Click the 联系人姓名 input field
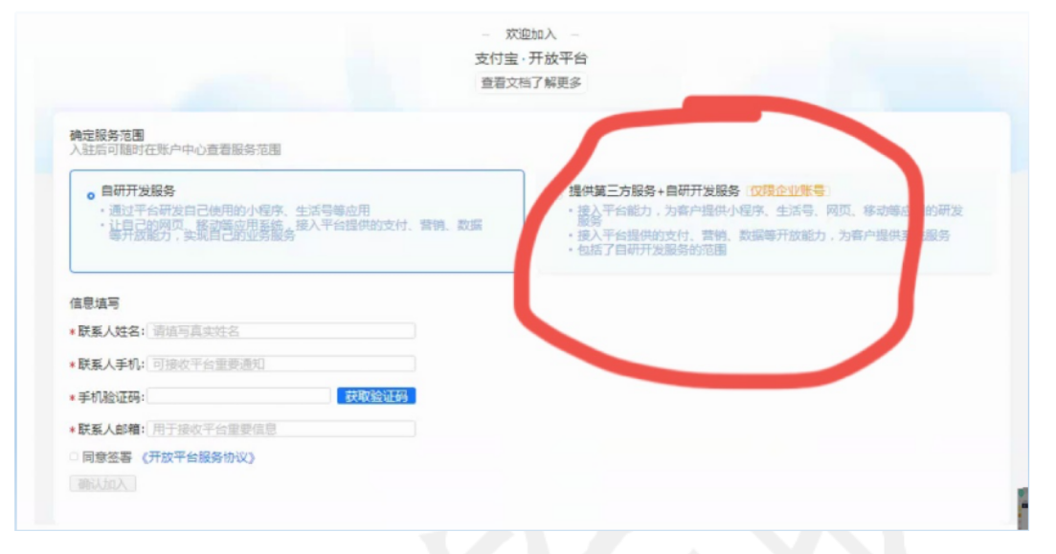The image size is (1056, 554). (281, 331)
